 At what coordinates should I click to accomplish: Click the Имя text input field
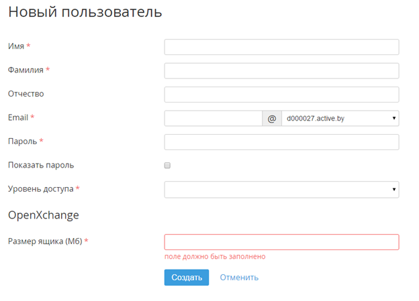tap(281, 47)
